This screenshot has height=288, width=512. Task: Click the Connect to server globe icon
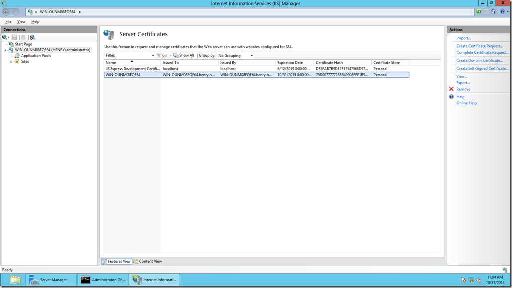tap(4, 37)
